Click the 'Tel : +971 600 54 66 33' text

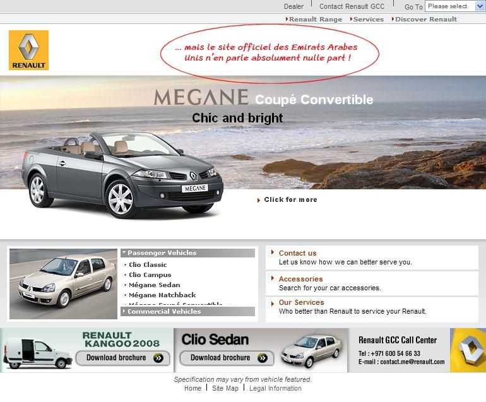[x=389, y=353]
